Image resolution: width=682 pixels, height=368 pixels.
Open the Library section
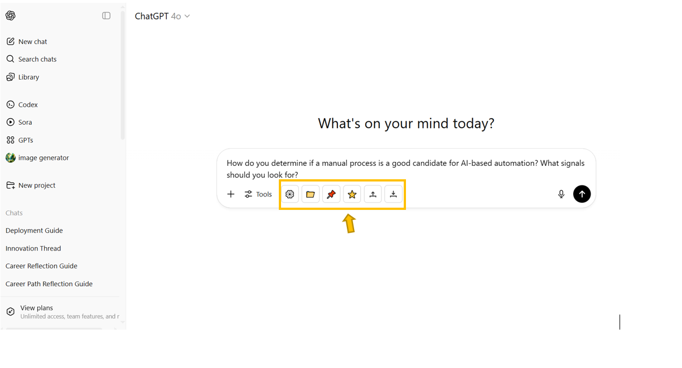(x=28, y=77)
